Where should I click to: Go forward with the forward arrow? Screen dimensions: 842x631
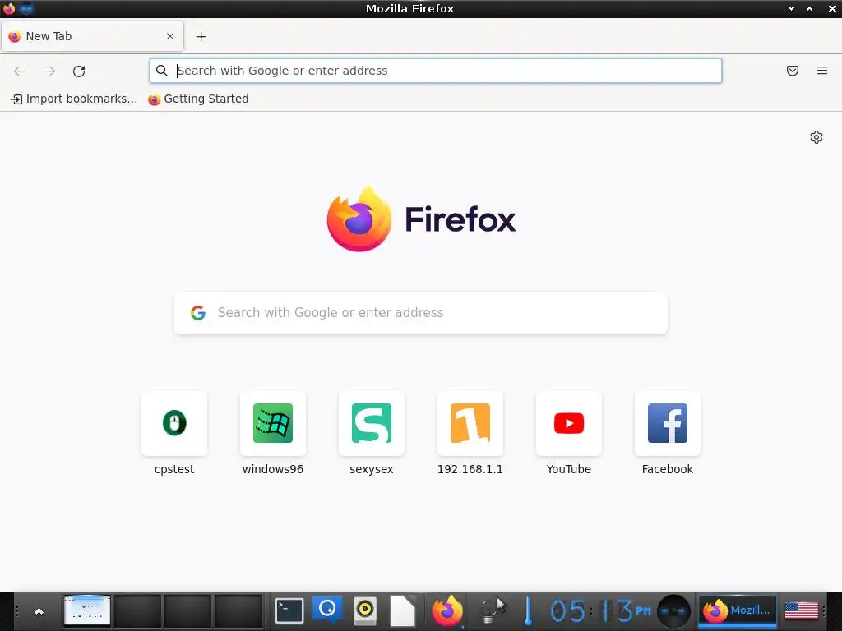[49, 71]
